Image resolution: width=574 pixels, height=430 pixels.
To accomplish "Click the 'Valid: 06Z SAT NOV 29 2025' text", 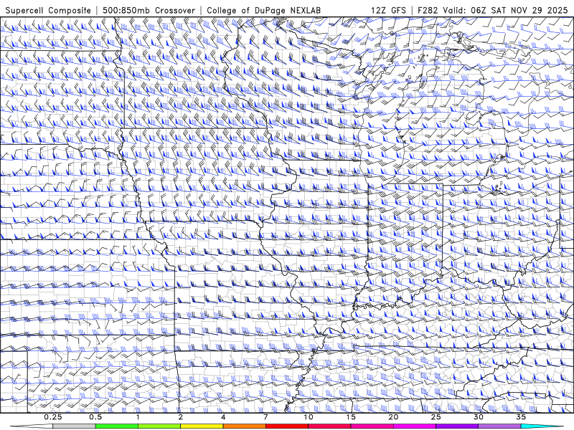I will 505,11.
